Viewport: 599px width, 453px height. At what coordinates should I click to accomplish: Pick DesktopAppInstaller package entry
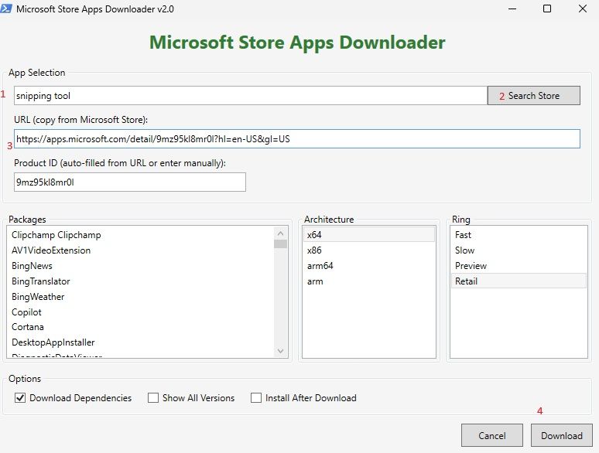coord(53,342)
